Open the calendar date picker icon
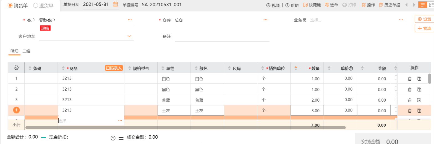Viewport: 434px width, 144px height. [x=116, y=4]
